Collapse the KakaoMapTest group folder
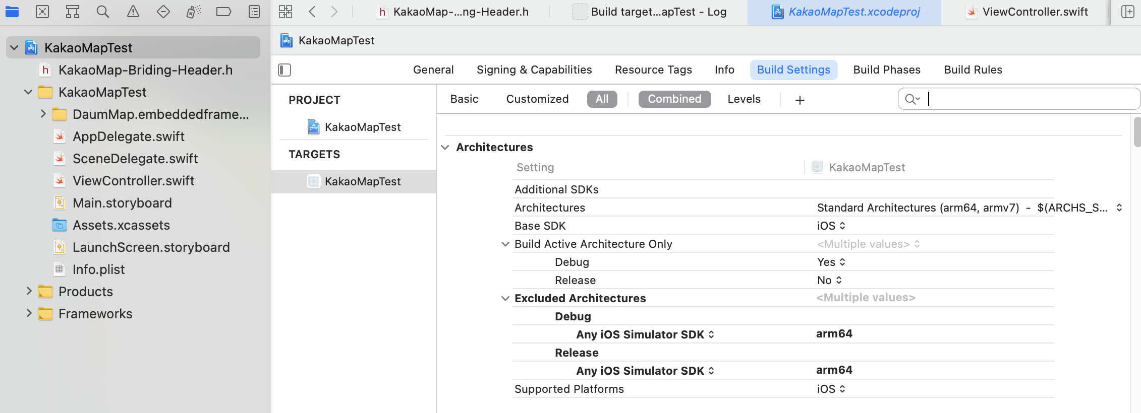Screen dimensions: 1141x413 pyautogui.click(x=28, y=92)
